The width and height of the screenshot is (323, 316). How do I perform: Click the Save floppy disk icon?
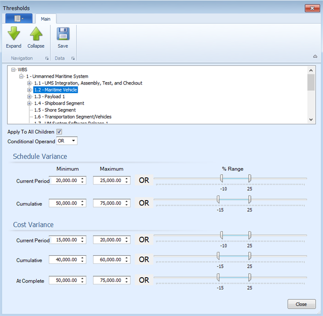(x=63, y=34)
